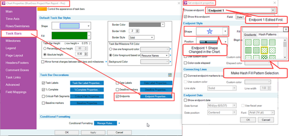Screen dimensions: 289x136
Task: Open endpoint star Shape dropdown
Action: (x=225, y=31)
